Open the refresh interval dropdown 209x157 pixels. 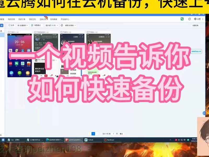click(x=70, y=25)
